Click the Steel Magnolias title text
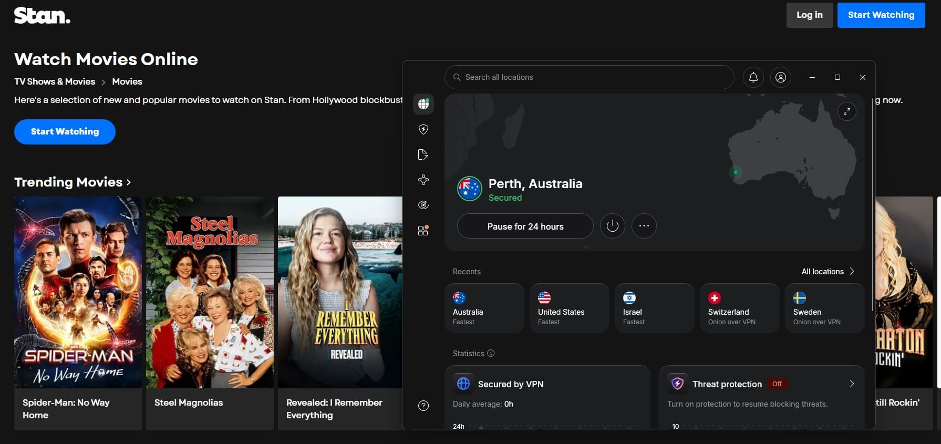 (x=189, y=402)
